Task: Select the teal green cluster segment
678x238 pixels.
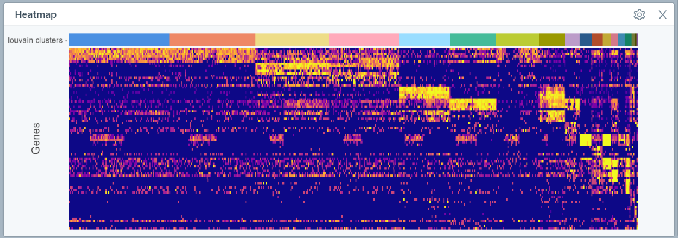Action: 473,39
